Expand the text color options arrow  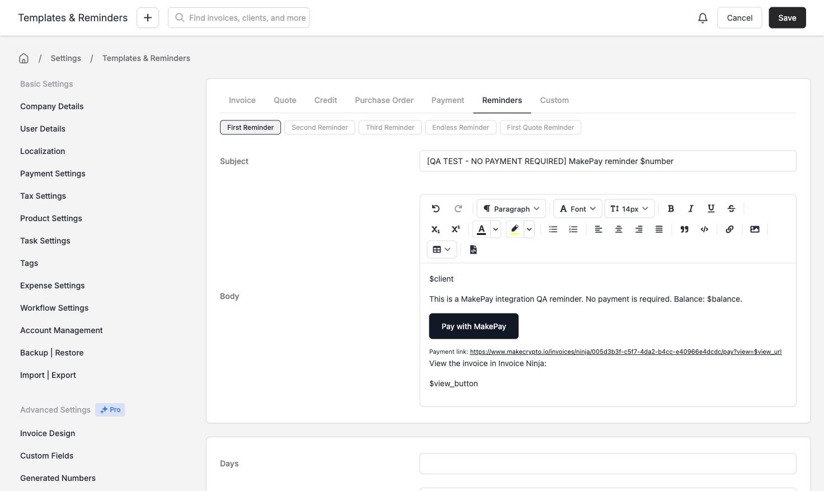tap(495, 230)
